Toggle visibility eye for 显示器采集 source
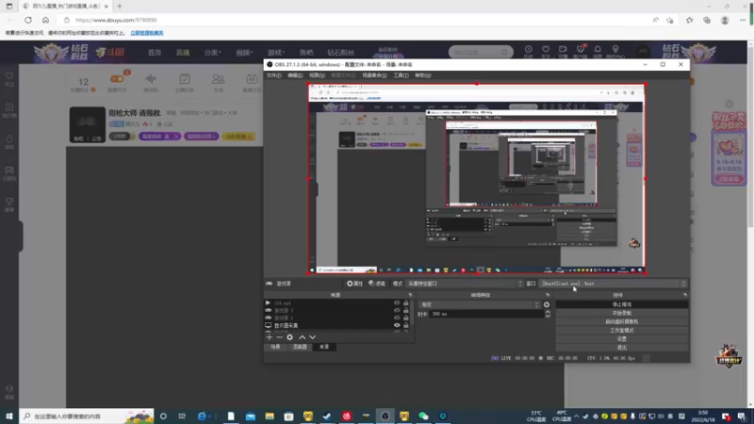 397,325
